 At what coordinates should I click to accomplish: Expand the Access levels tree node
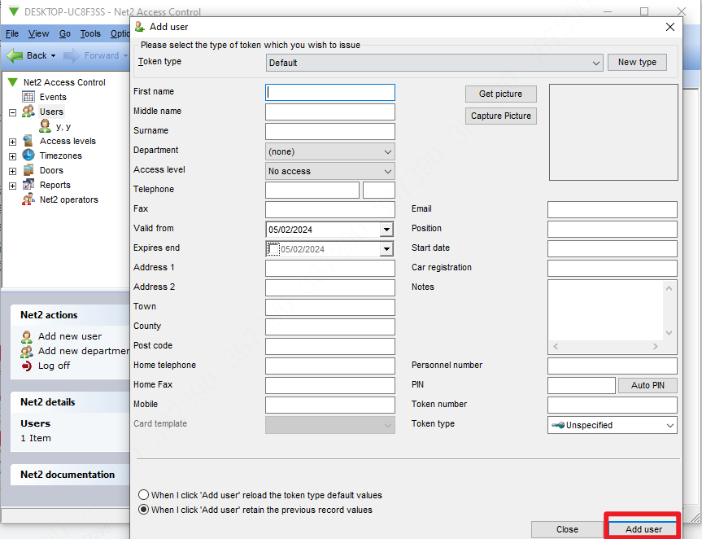pos(13,142)
